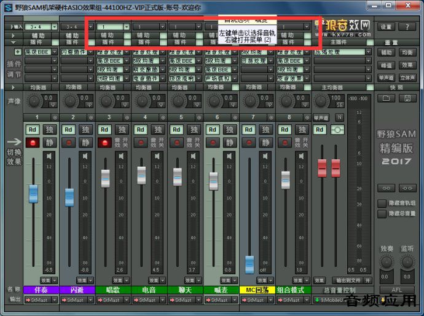Expand the 均衡器 row arrow
The image size is (424, 316).
click(x=13, y=87)
